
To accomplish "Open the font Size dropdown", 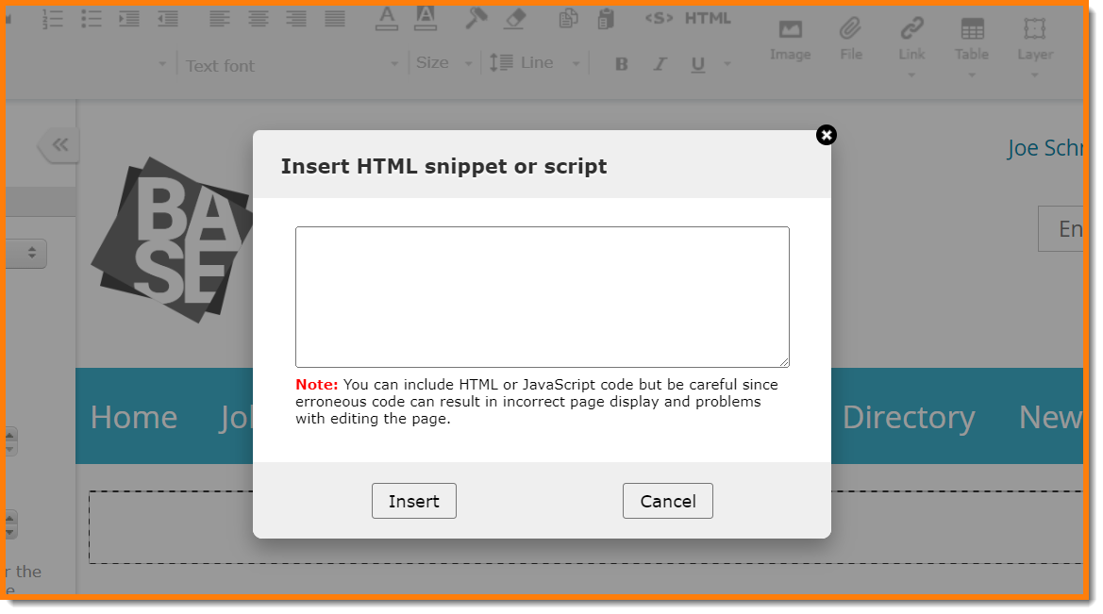I will point(443,63).
